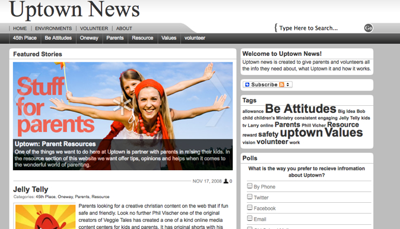The width and height of the screenshot is (400, 229).
Task: Open the Subscribe dropdown arrows
Action: (x=288, y=84)
